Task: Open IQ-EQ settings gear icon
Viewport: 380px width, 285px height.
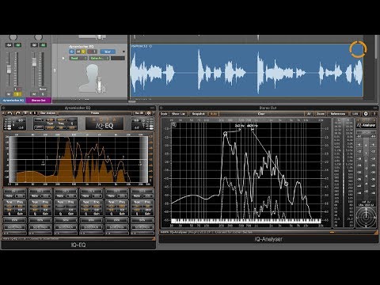Action: [x=149, y=113]
